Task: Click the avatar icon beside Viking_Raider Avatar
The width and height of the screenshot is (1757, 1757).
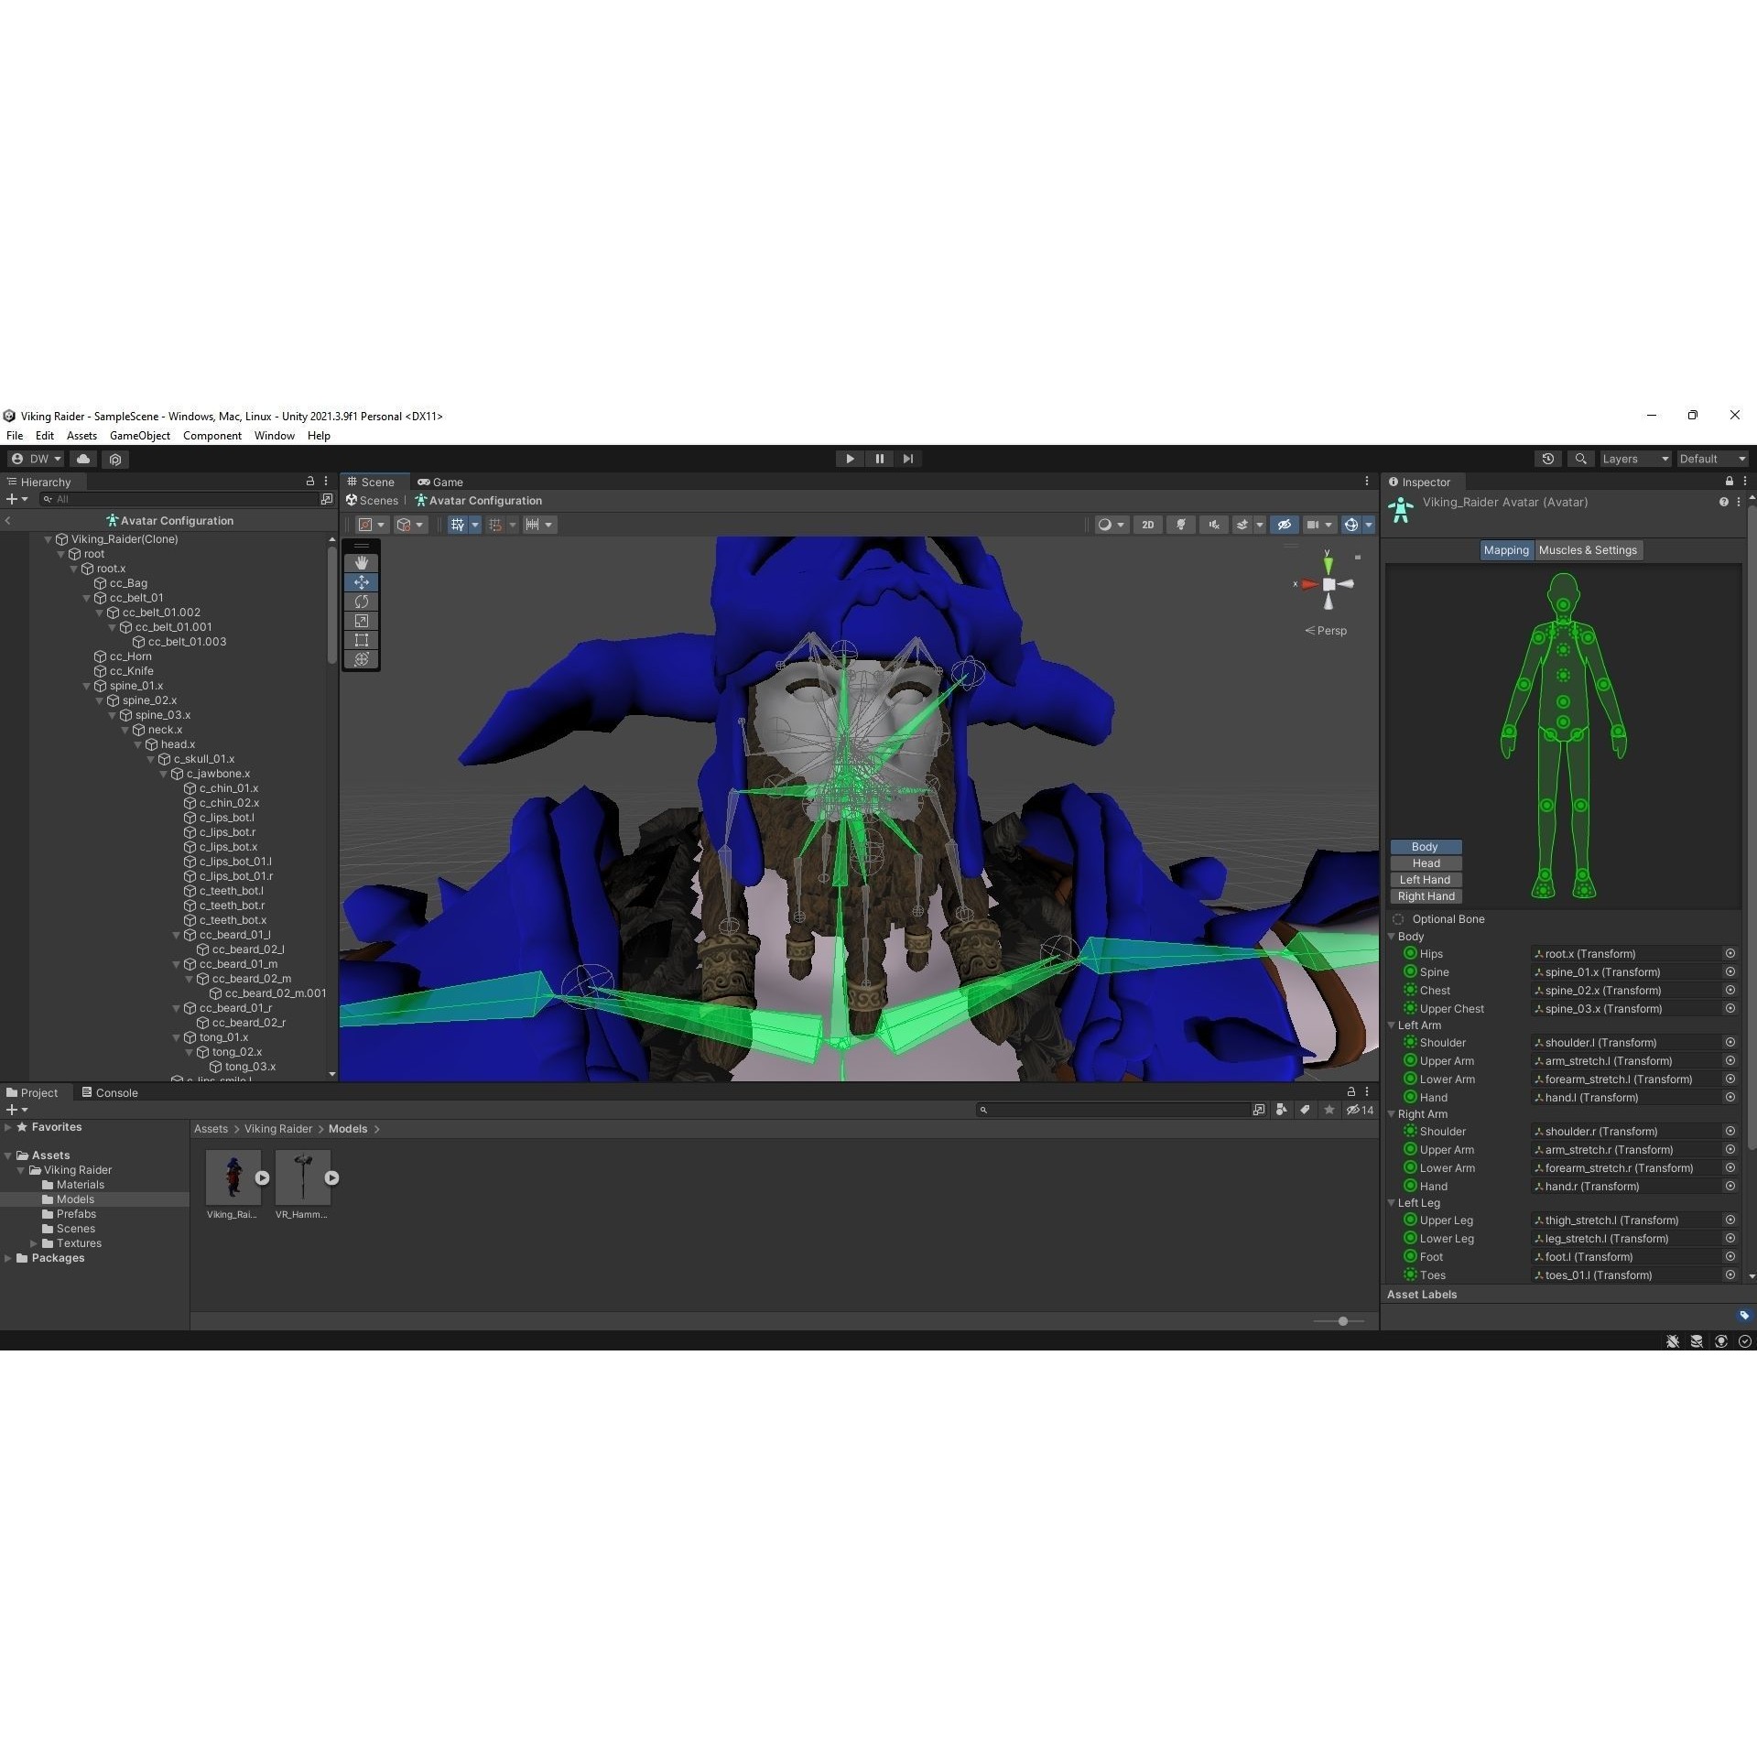Action: [1400, 509]
